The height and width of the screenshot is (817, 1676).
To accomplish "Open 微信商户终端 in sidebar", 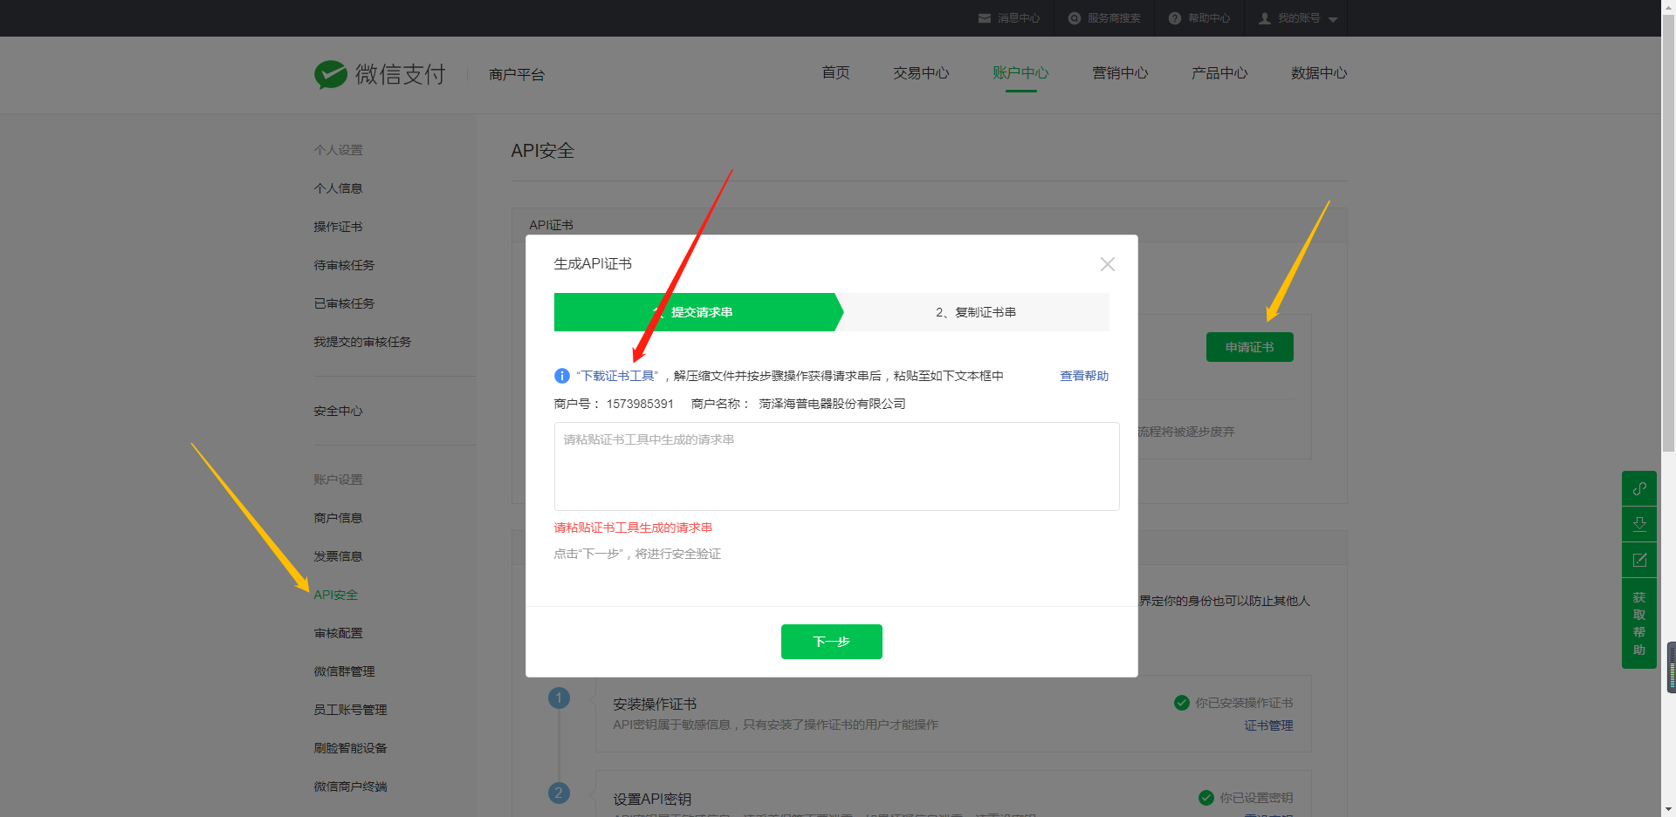I will [350, 786].
